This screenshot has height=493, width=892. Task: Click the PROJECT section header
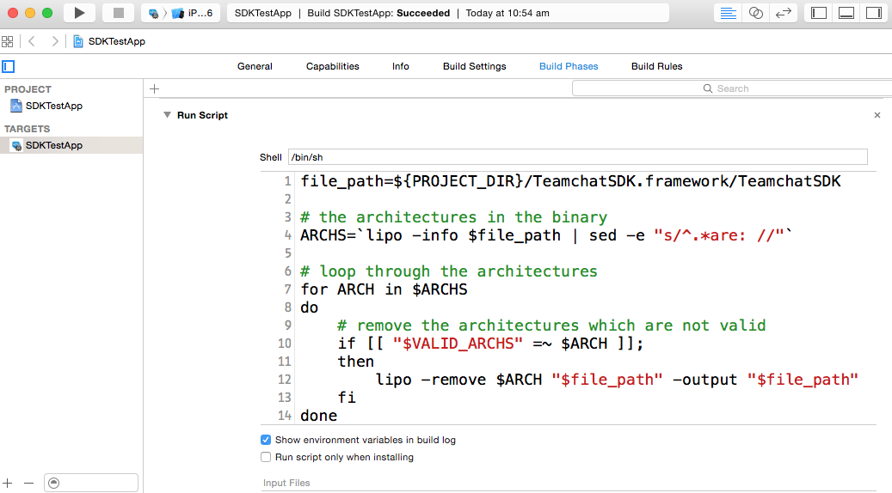tap(28, 89)
